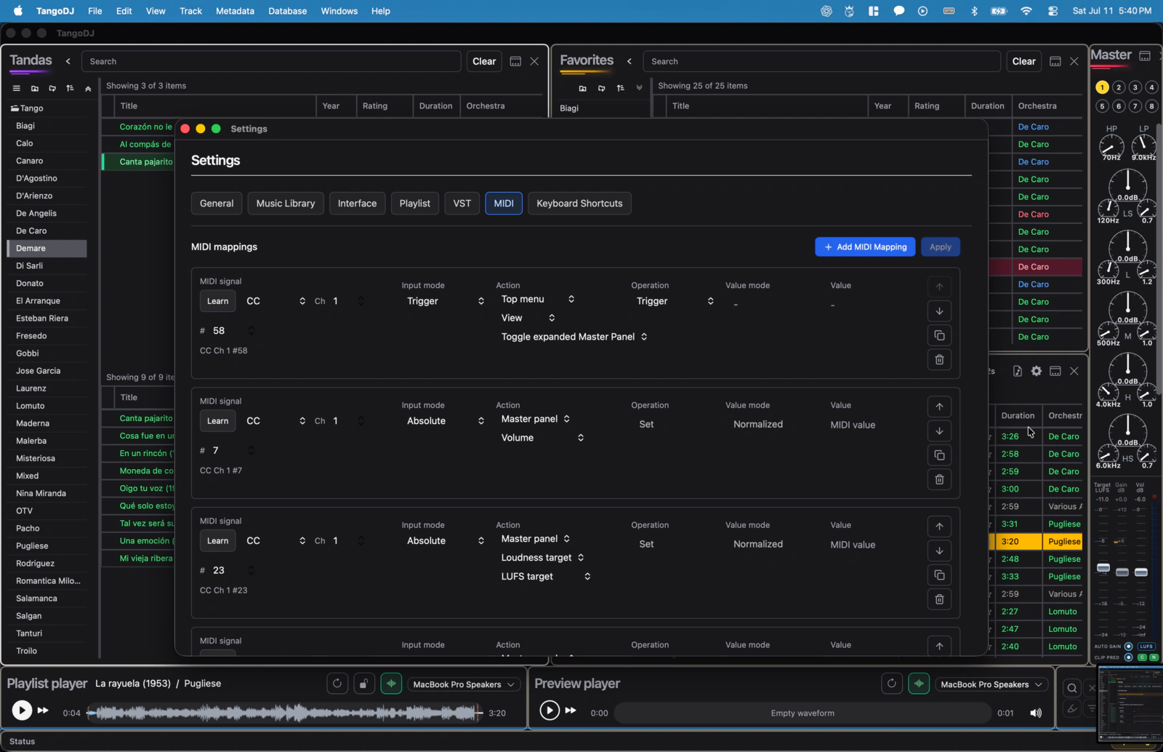Move the CC #23 Loudness target mapping down
Screen dimensions: 1163x752
(x=939, y=551)
